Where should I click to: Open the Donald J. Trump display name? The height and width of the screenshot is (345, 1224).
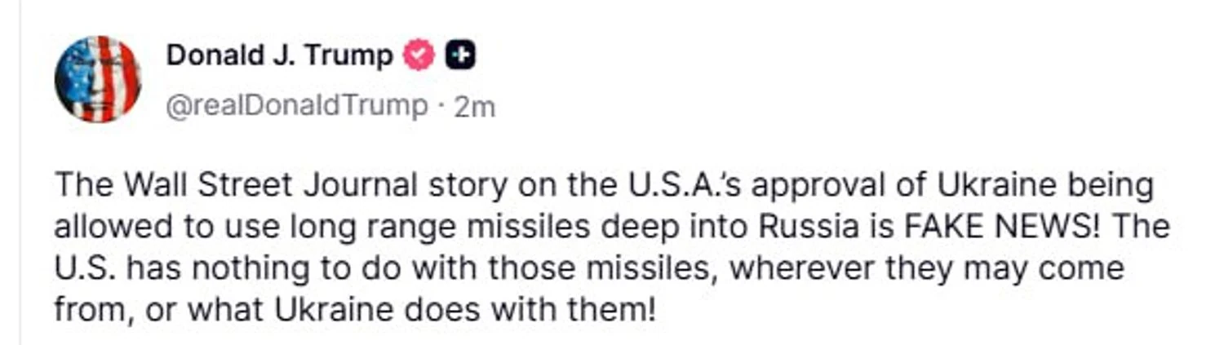[279, 55]
